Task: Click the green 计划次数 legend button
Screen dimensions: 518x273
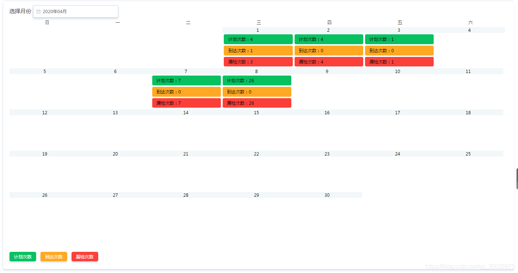Action: (23, 257)
